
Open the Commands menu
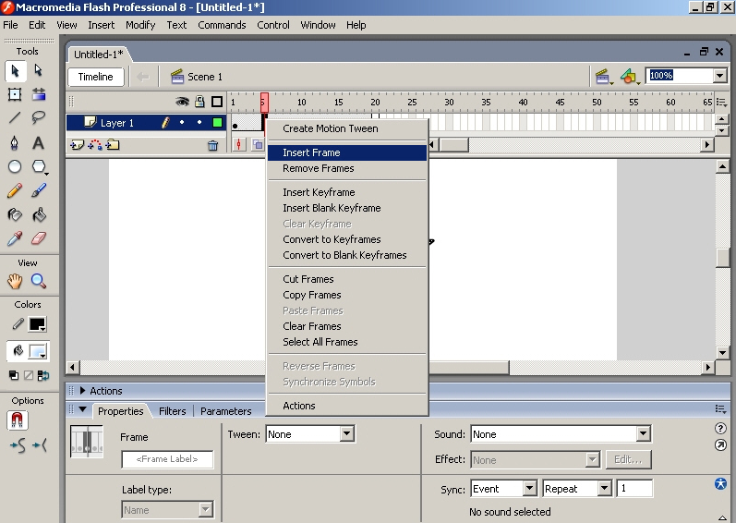coord(222,25)
